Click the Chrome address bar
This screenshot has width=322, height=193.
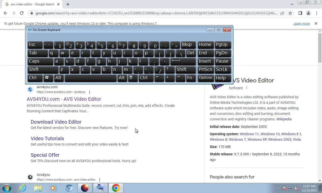pyautogui.click(x=156, y=13)
